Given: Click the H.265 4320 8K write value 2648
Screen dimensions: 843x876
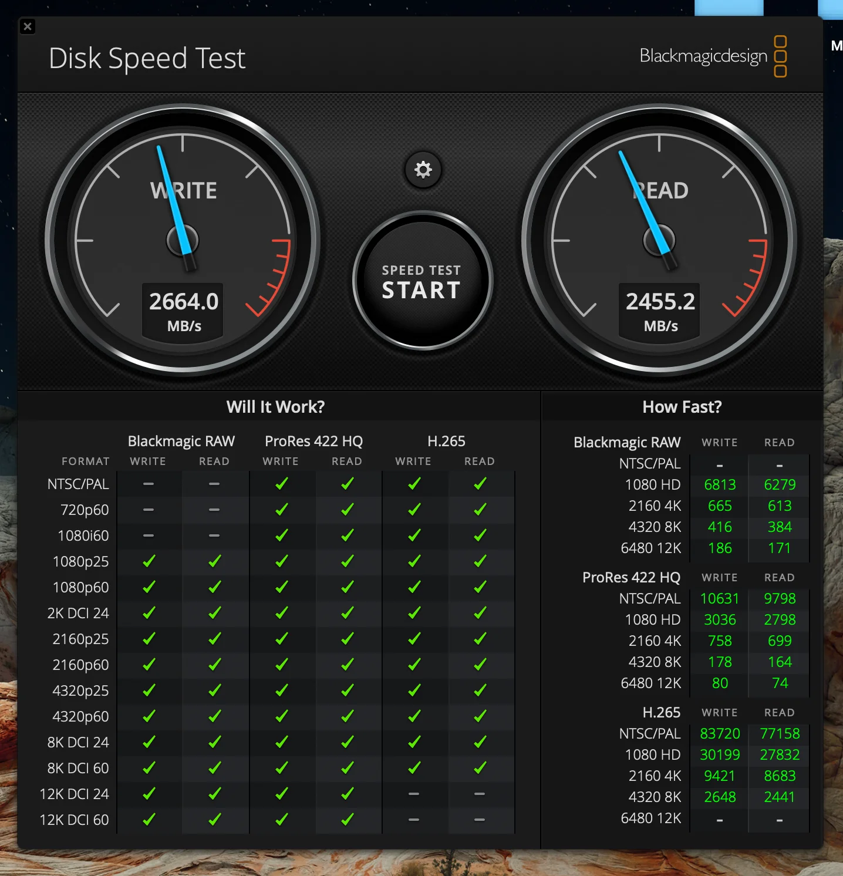Looking at the screenshot, I should point(720,797).
